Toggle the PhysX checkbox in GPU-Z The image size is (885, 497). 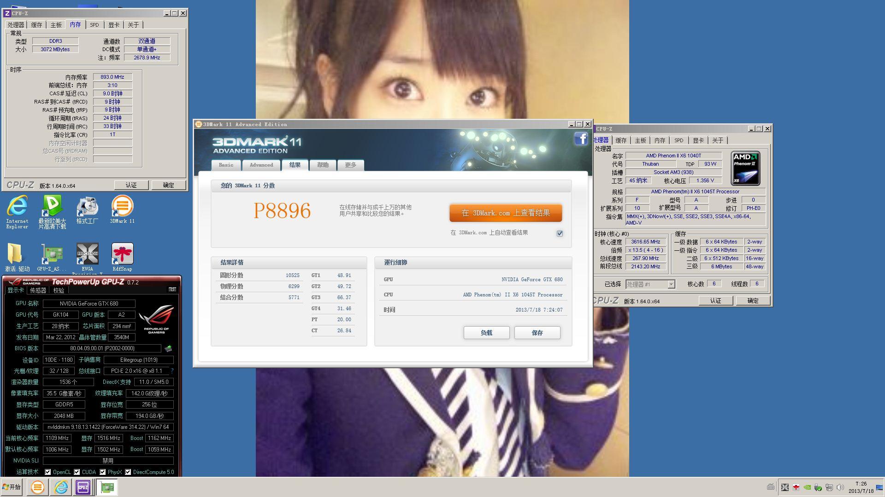tap(103, 472)
